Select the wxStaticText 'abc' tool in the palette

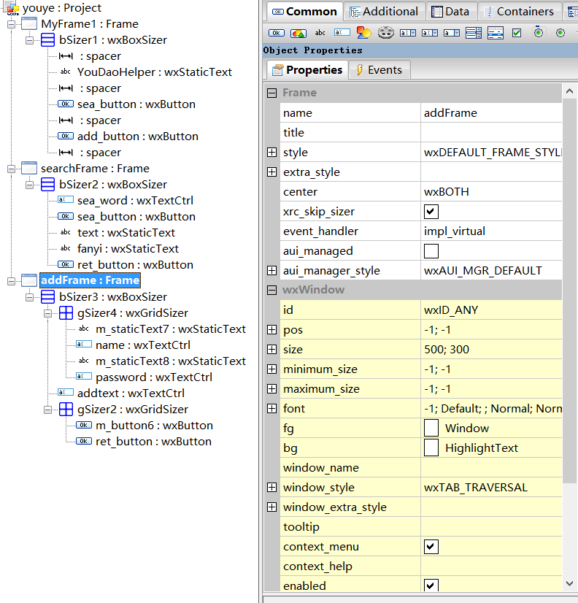(x=320, y=33)
